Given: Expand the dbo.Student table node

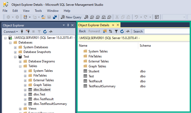Looking at the screenshot, I should click(25, 90).
